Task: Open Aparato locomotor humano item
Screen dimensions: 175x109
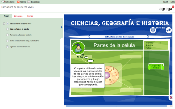Action: (x=20, y=47)
